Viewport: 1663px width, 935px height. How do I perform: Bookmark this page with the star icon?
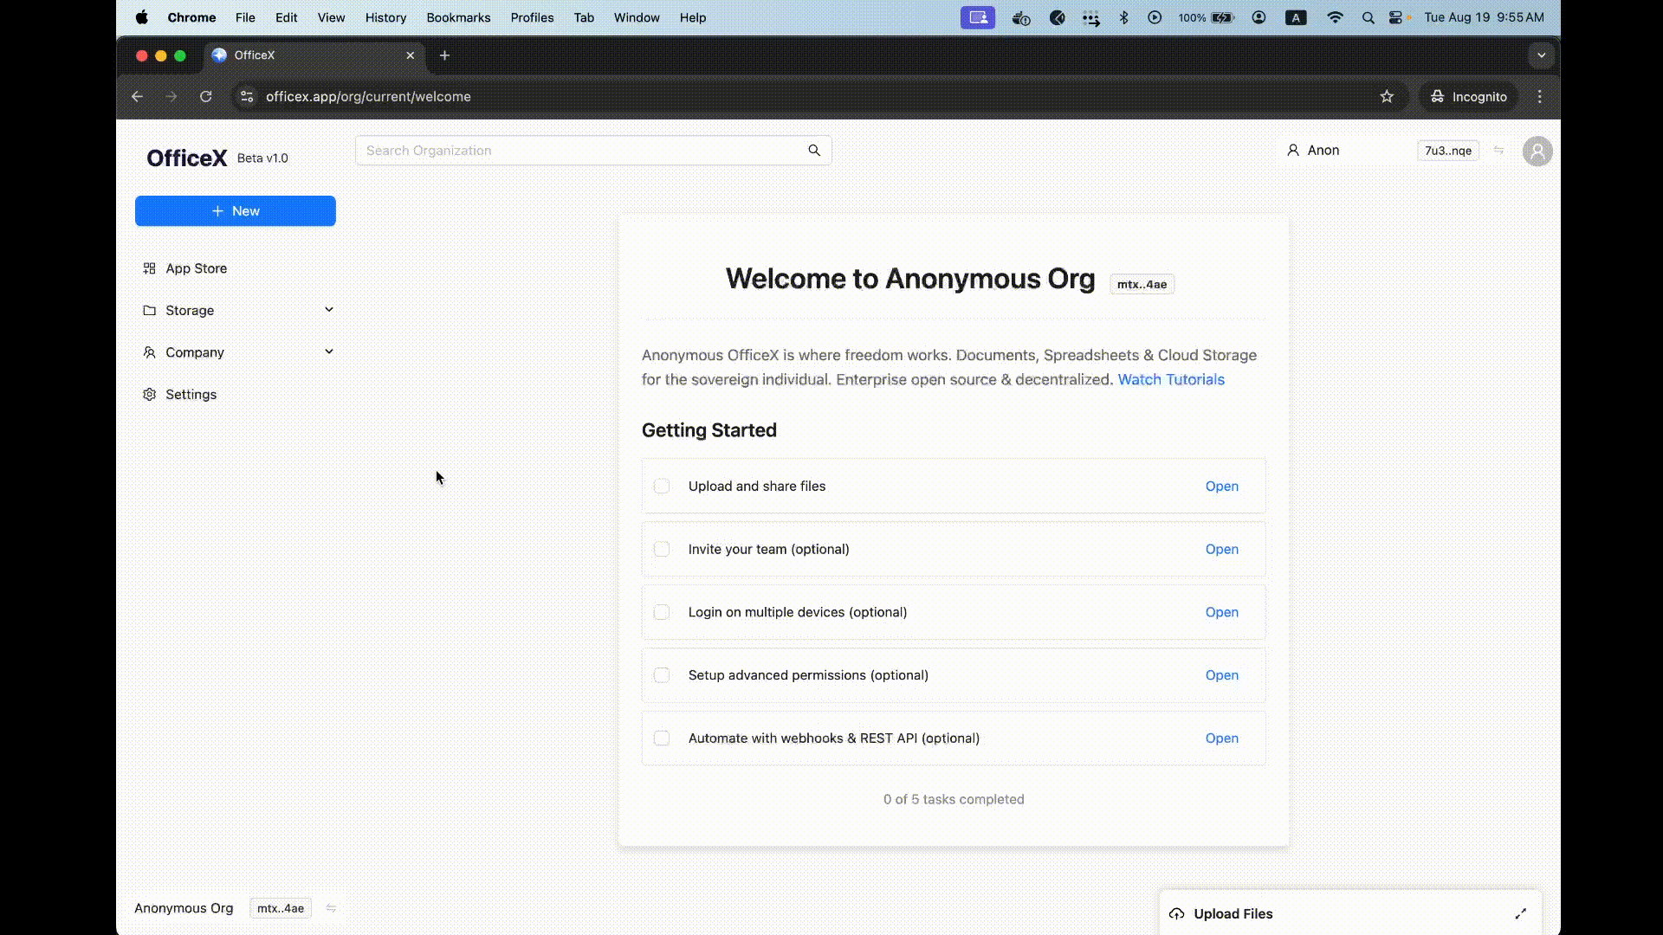point(1387,97)
